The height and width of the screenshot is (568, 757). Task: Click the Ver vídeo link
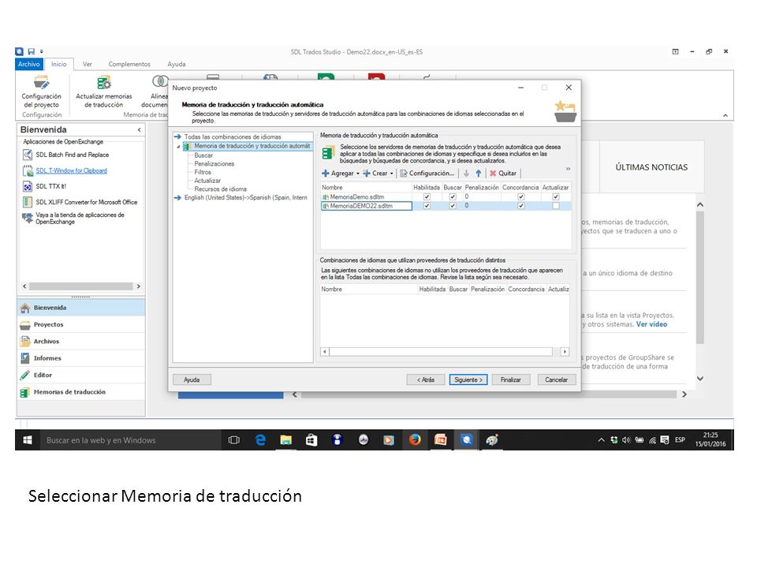[652, 324]
